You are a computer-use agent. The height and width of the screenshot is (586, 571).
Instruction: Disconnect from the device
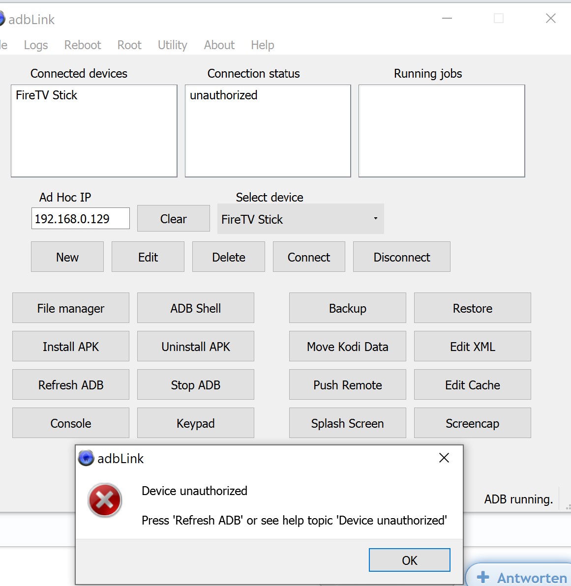pyautogui.click(x=402, y=257)
